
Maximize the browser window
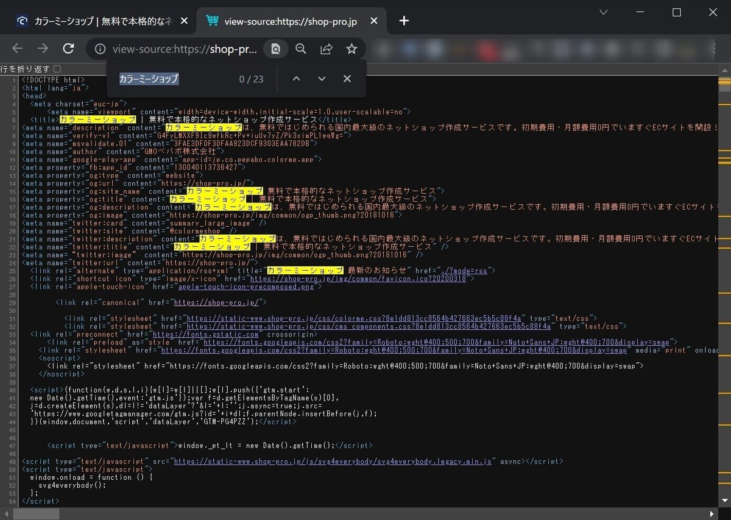(x=677, y=12)
